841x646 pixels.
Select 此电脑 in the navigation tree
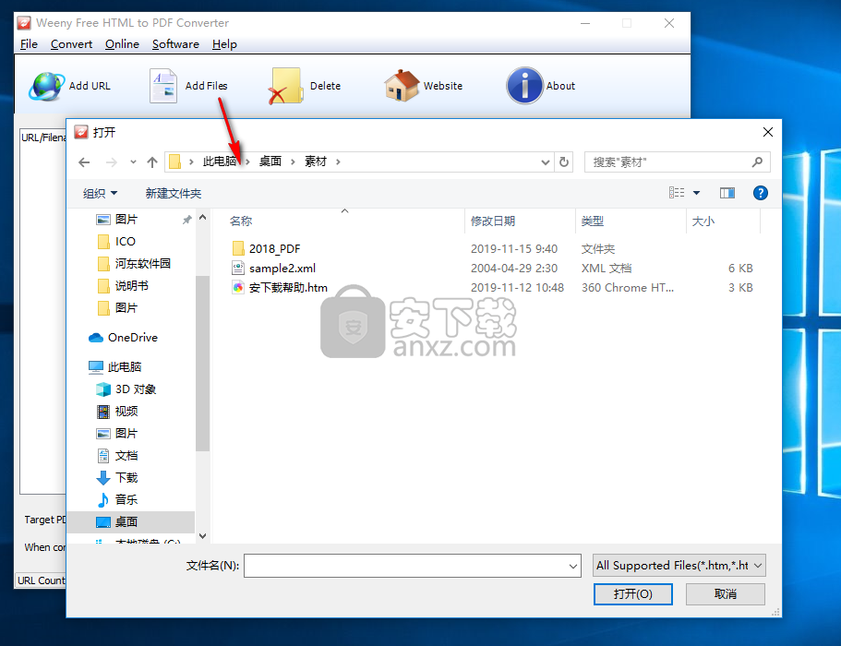pyautogui.click(x=124, y=366)
